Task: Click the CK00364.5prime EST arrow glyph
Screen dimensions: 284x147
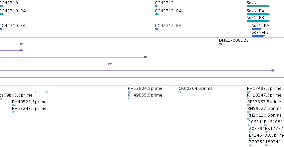Action: (180, 92)
